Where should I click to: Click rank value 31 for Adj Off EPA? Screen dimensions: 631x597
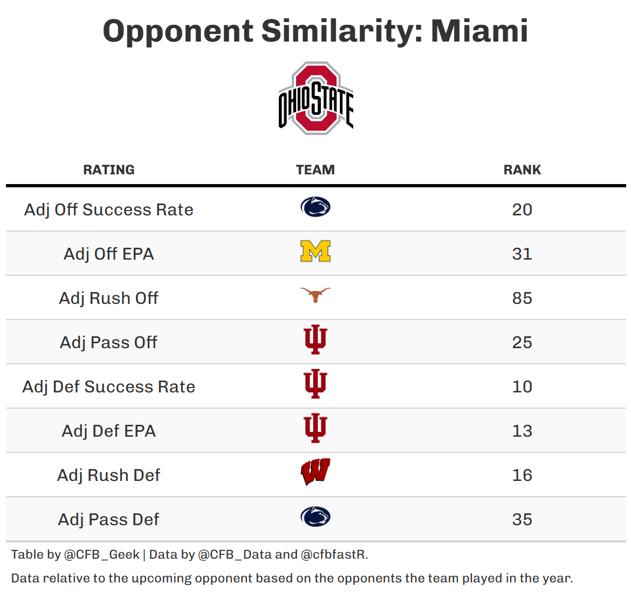click(x=522, y=254)
